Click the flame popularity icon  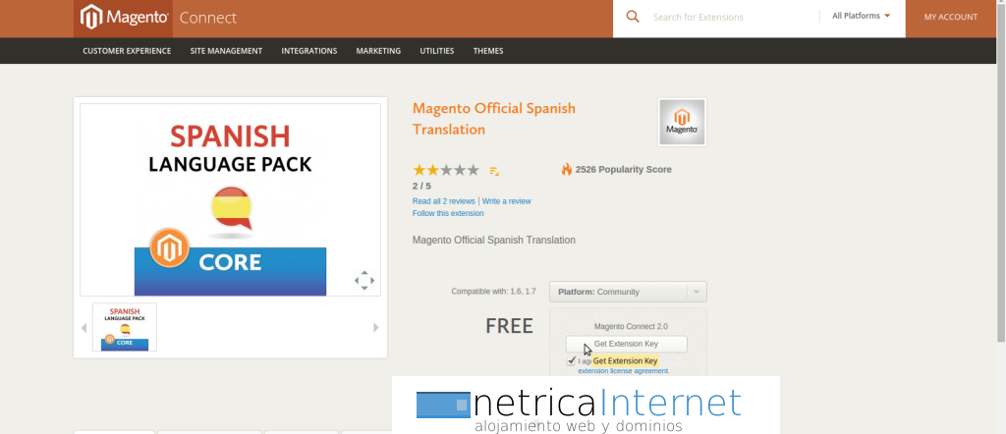pos(566,169)
